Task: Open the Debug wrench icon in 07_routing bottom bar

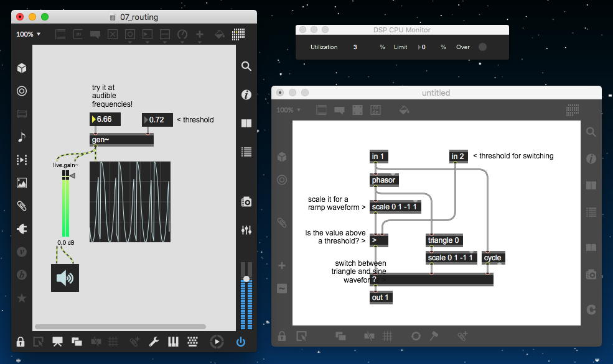Action: tap(154, 342)
